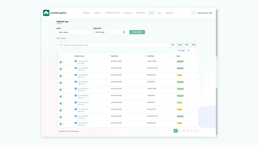Go to page 3 of the logs
The width and height of the screenshot is (259, 145).
pos(184,131)
